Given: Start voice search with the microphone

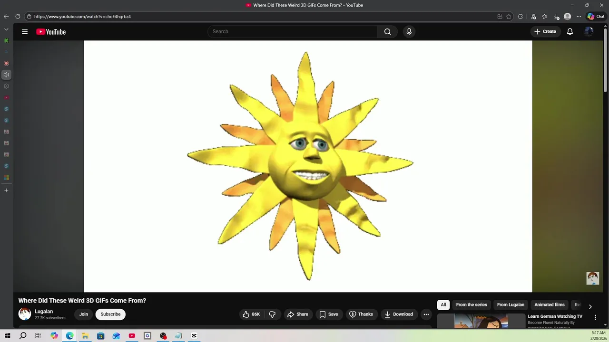Looking at the screenshot, I should point(409,32).
